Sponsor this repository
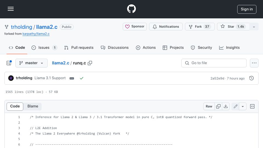263x148 pixels. 135,27
